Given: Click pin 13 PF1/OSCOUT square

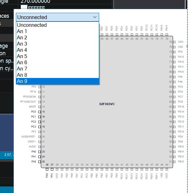Looking at the screenshot, I should 40,102.
